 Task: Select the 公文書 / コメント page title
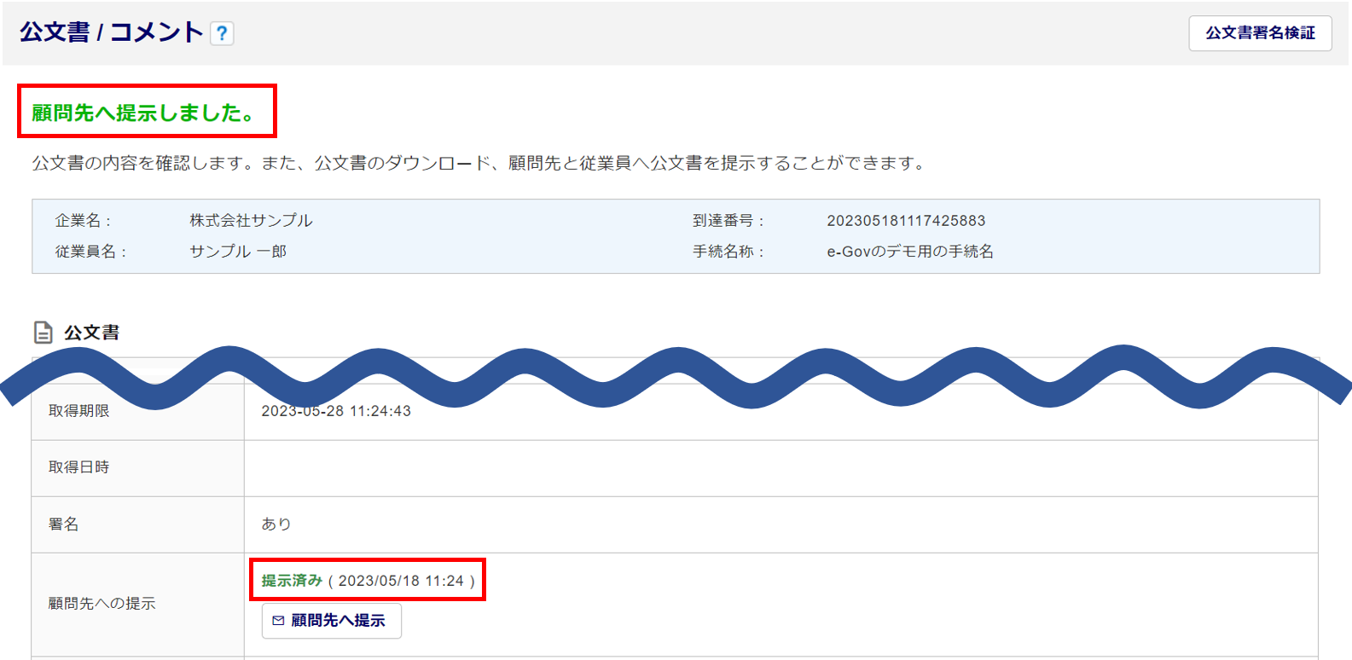(x=112, y=32)
